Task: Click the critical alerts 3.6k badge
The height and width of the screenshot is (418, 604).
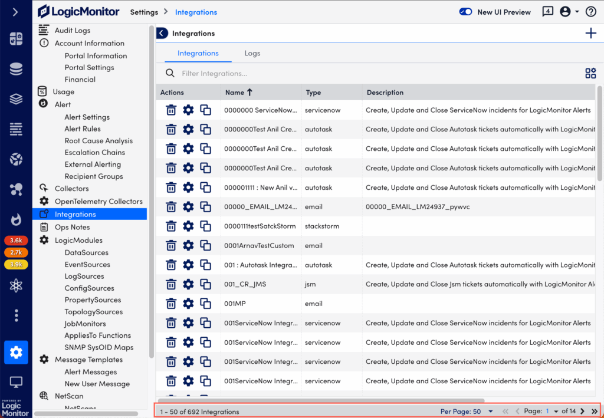Action: tap(16, 241)
